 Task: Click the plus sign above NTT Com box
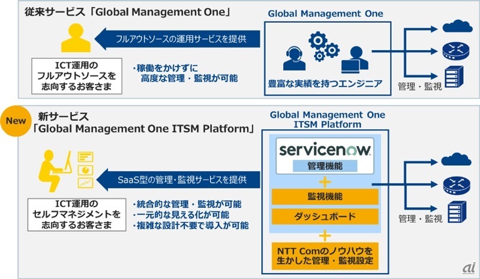325,236
